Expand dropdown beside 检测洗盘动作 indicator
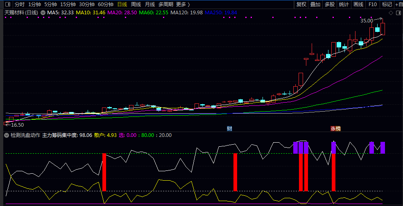This screenshot has height=206, width=403. [7, 135]
